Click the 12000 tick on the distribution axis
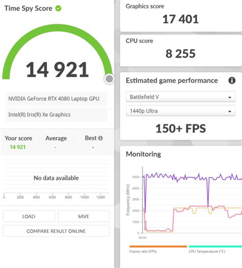242x268 pixels. tap(101, 197)
